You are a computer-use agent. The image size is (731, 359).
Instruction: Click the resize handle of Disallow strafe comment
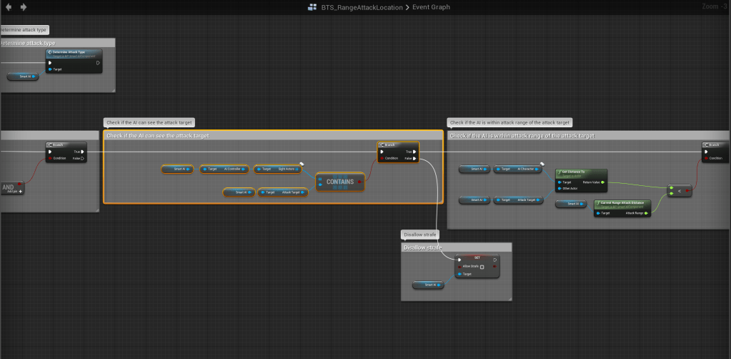coord(509,297)
